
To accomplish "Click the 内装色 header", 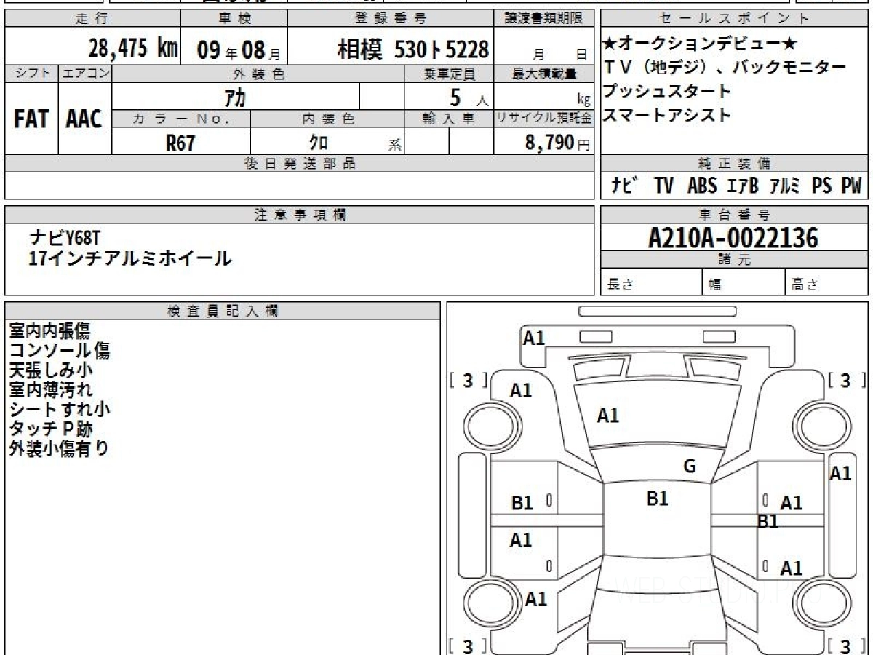I will point(327,119).
